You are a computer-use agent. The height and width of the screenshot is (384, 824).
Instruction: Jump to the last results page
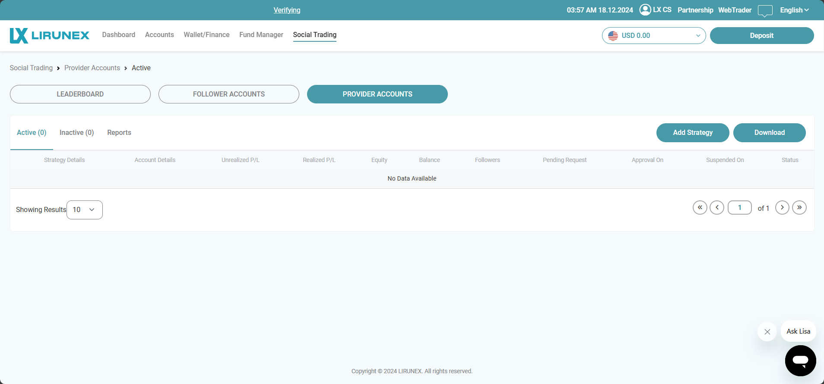click(x=799, y=208)
